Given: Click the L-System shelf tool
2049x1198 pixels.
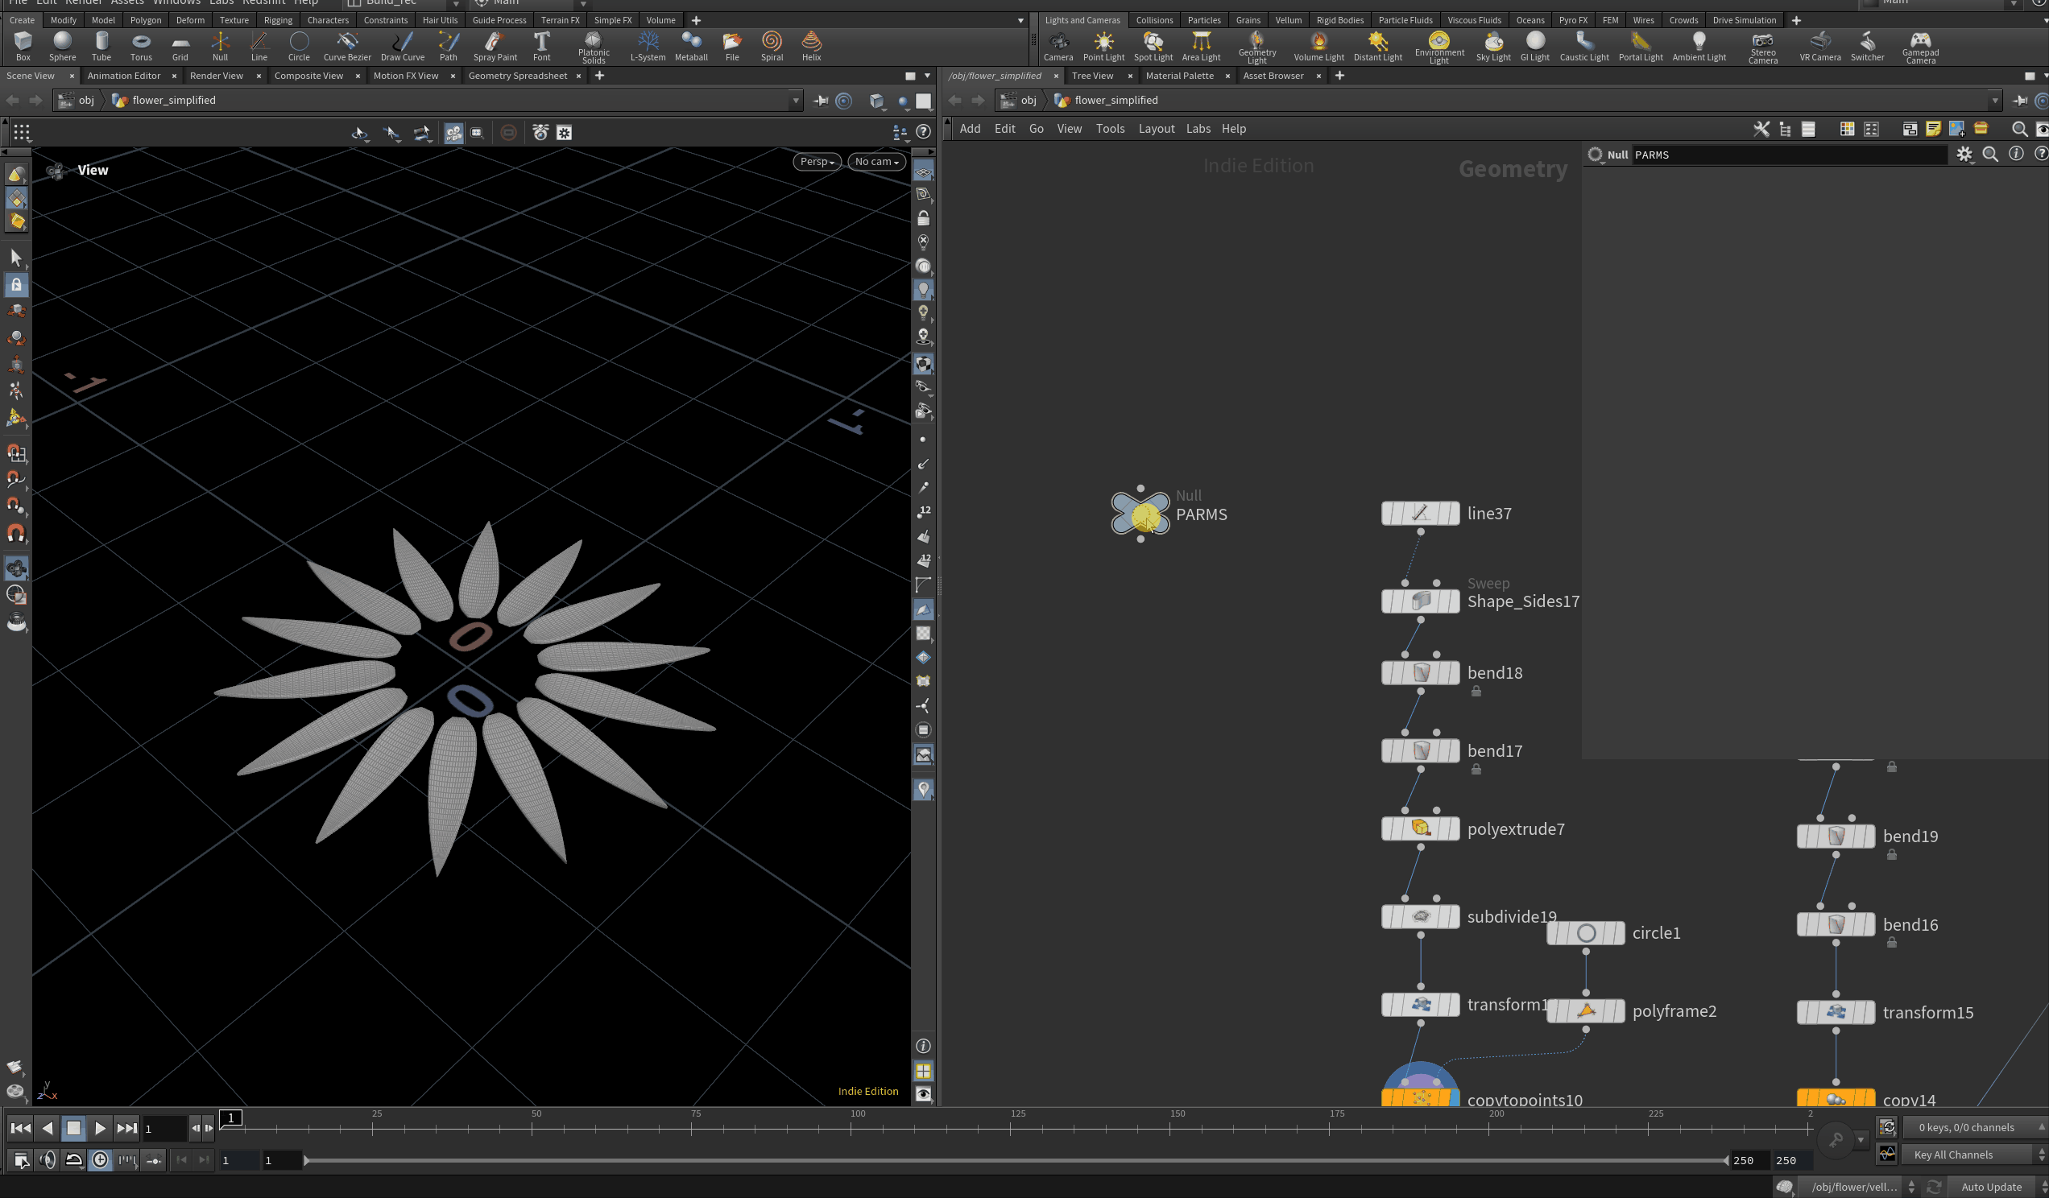Looking at the screenshot, I should pos(648,46).
